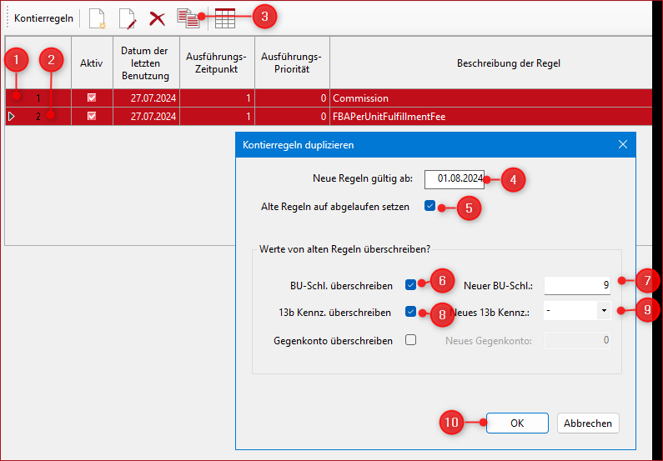Toggle Aktiv checkbox for FBAPerUnitFulfillmentFee rule
This screenshot has width=663, height=461.
92,117
